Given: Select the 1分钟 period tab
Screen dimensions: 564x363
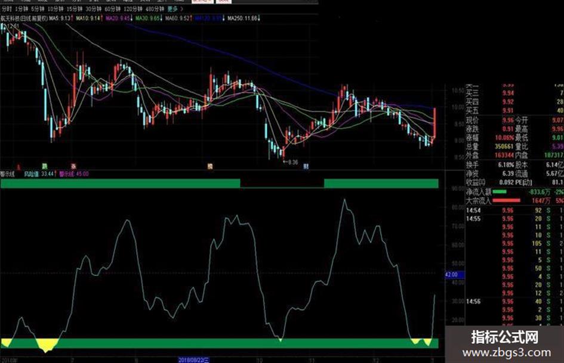Looking at the screenshot, I should click(x=22, y=8).
